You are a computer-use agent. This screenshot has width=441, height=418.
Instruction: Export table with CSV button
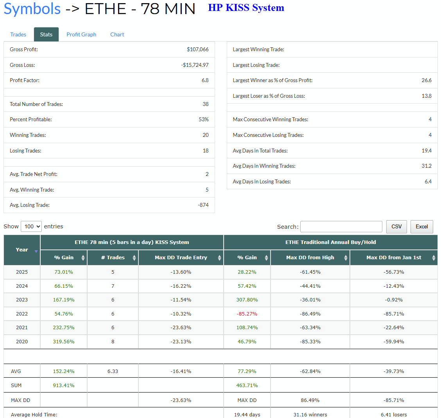pyautogui.click(x=396, y=226)
